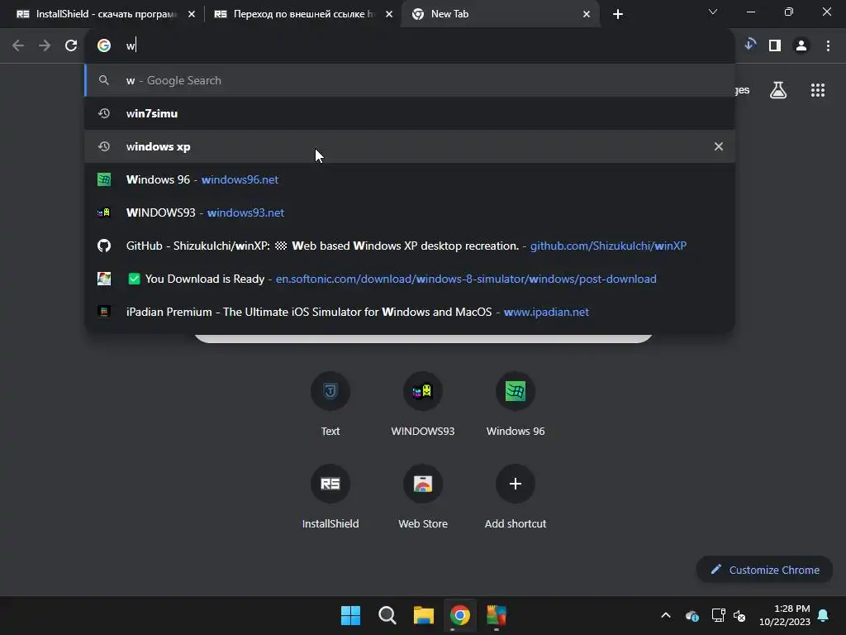Click Chrome icon in taskbar
The image size is (846, 635).
click(x=459, y=615)
